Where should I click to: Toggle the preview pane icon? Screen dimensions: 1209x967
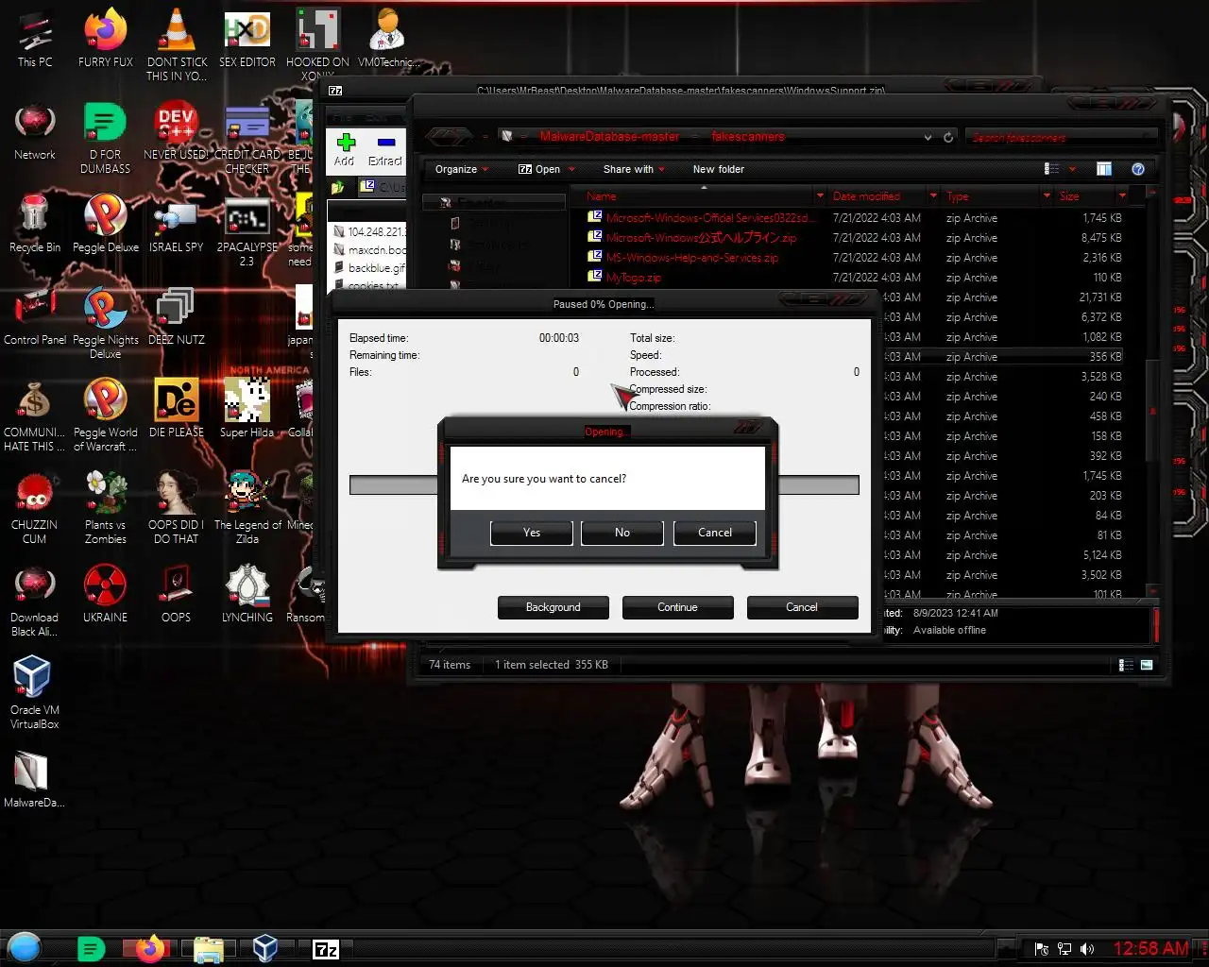1104,169
